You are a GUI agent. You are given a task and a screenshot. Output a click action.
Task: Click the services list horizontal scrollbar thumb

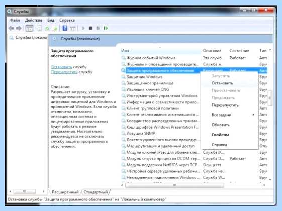click(x=174, y=185)
